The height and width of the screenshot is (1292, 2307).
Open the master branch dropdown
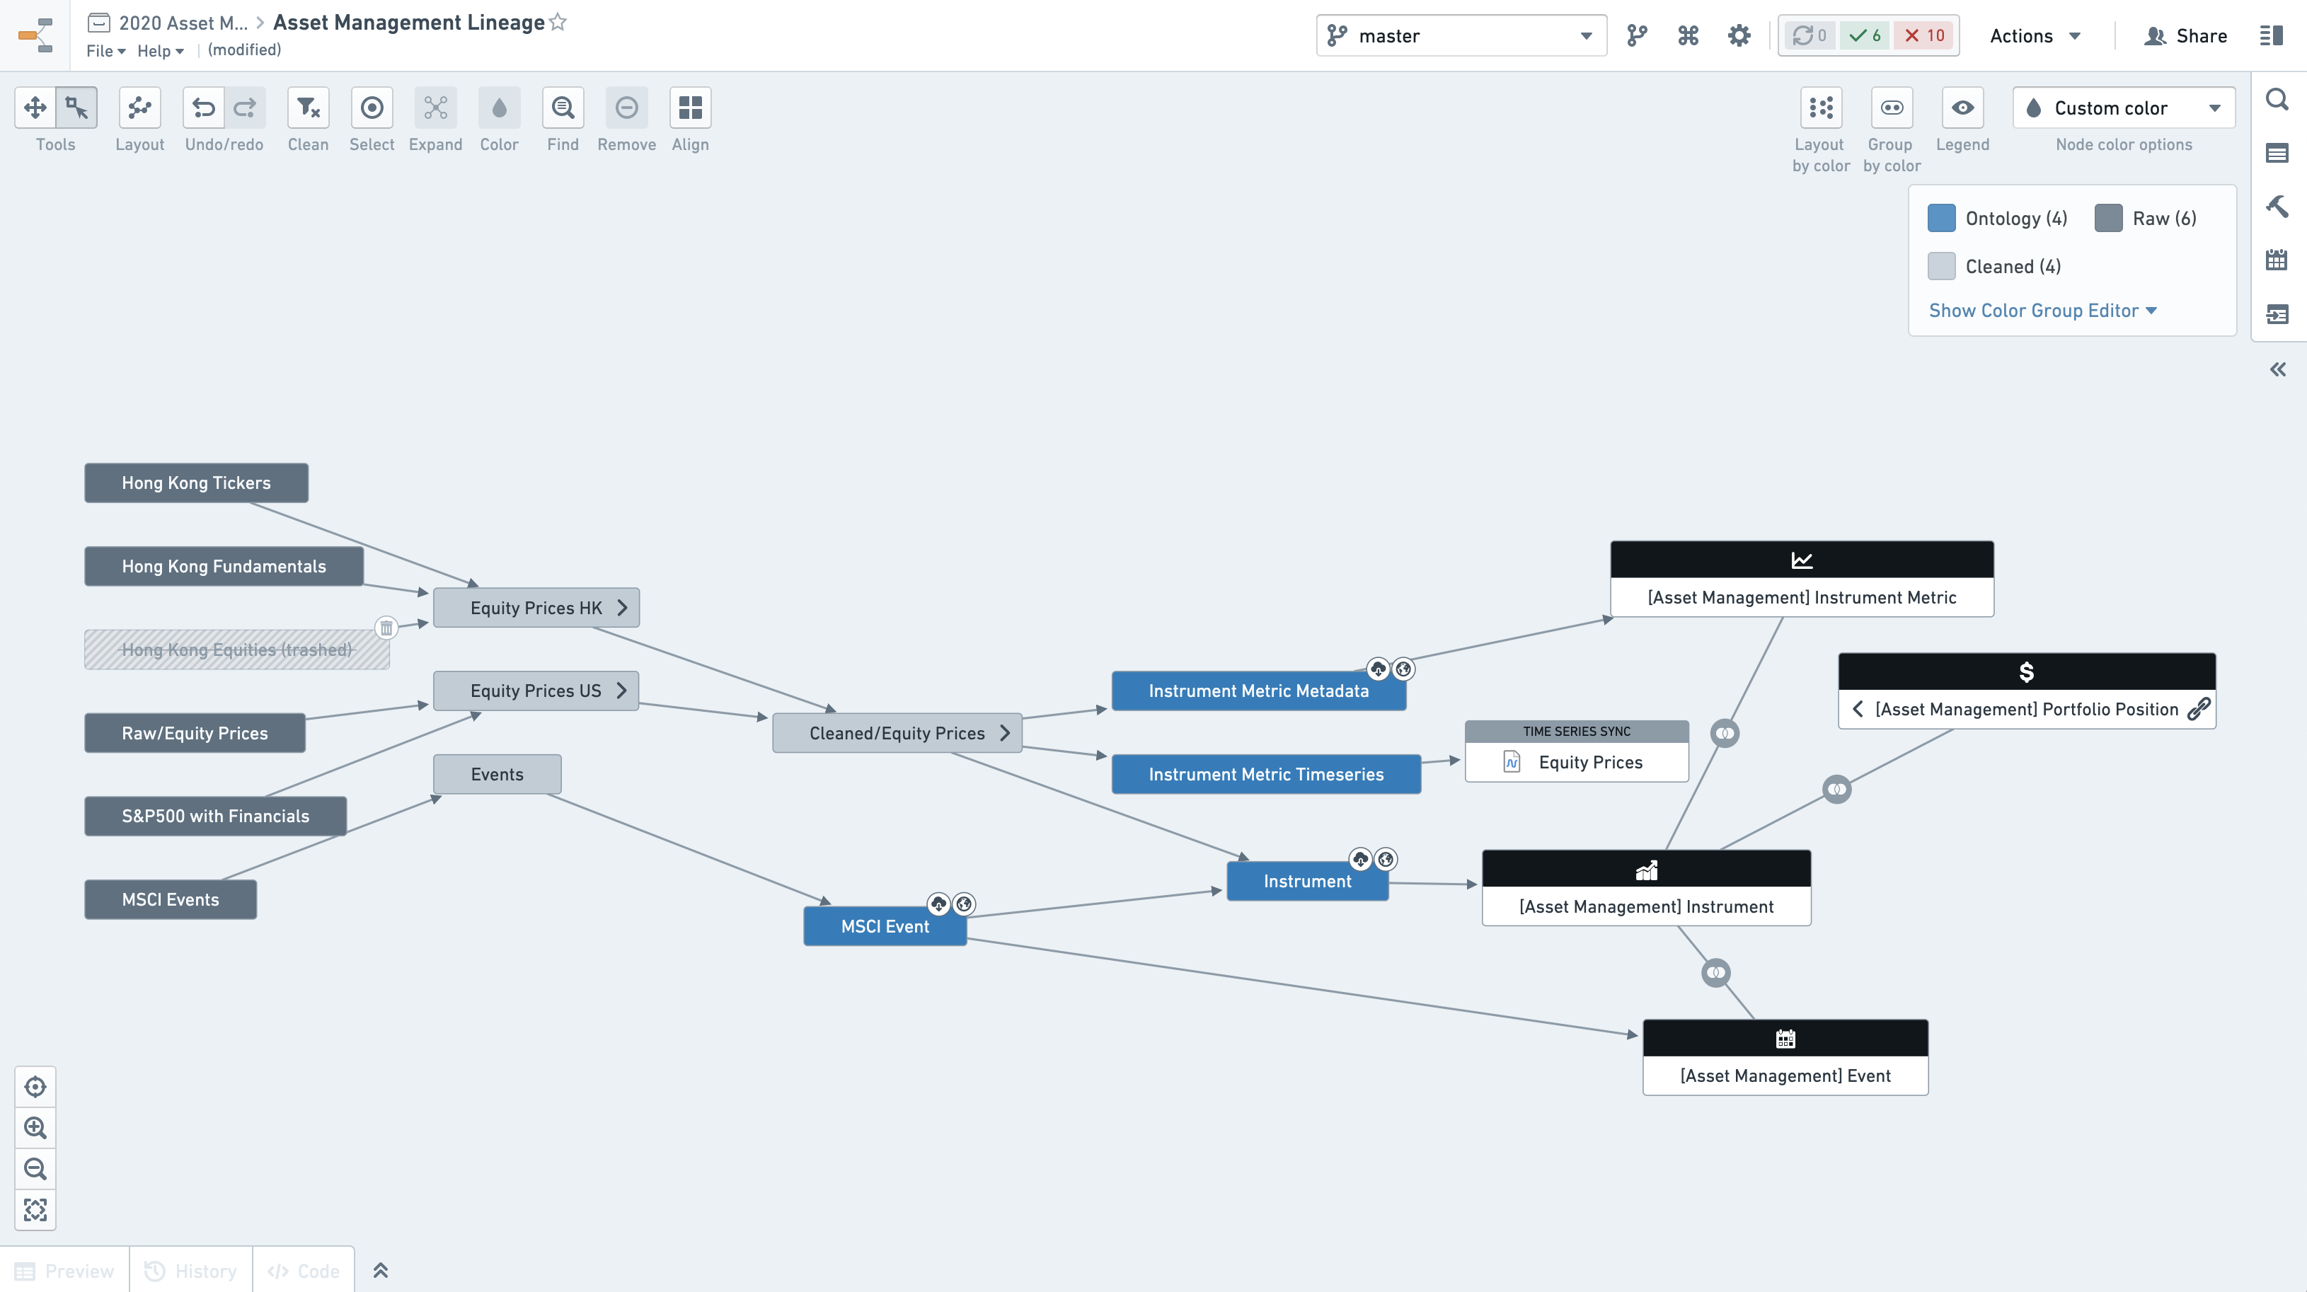[x=1461, y=36]
